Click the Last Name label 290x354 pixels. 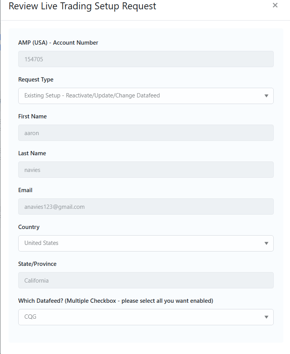(x=32, y=153)
